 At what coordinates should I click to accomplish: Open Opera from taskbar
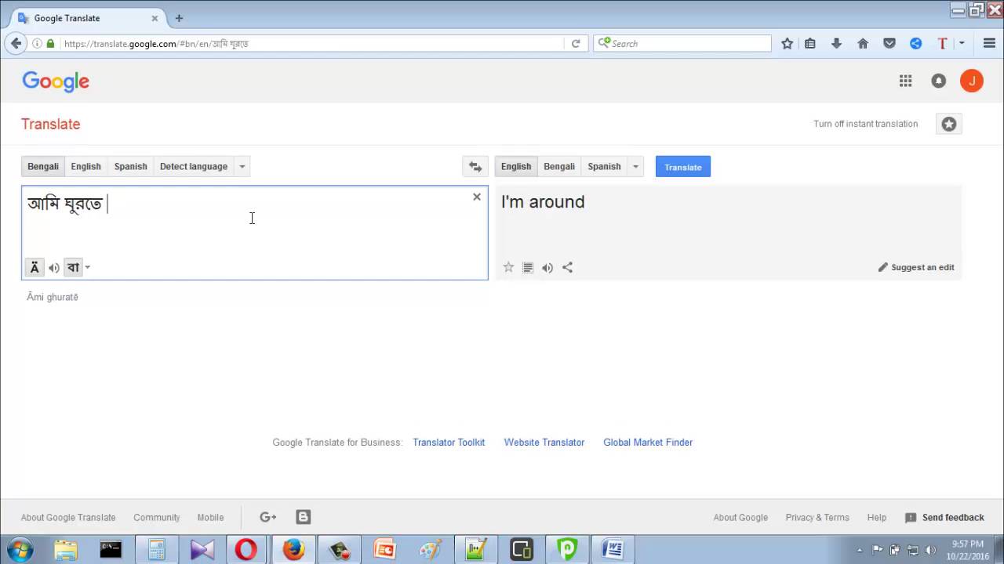pyautogui.click(x=246, y=550)
